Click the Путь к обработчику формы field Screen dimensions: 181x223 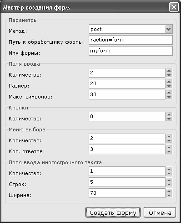tap(131, 40)
